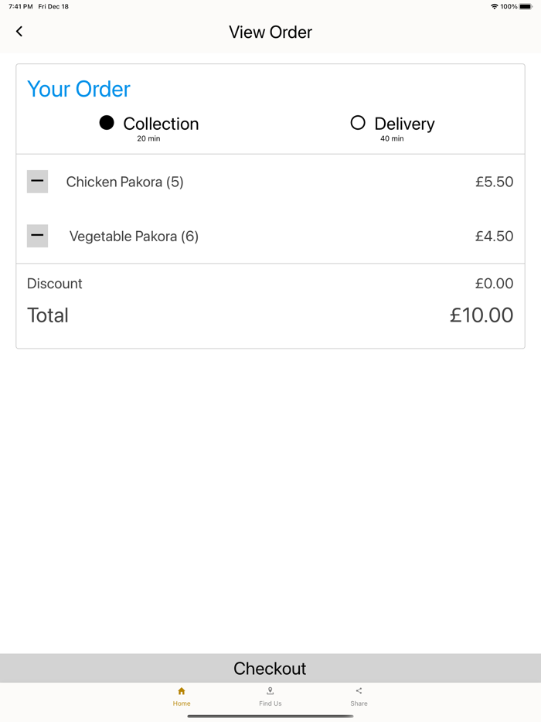This screenshot has height=722, width=541.
Task: Tap the Wi-Fi status icon
Action: (x=494, y=6)
